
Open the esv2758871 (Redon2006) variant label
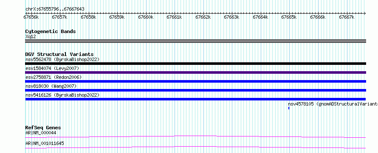54,77
